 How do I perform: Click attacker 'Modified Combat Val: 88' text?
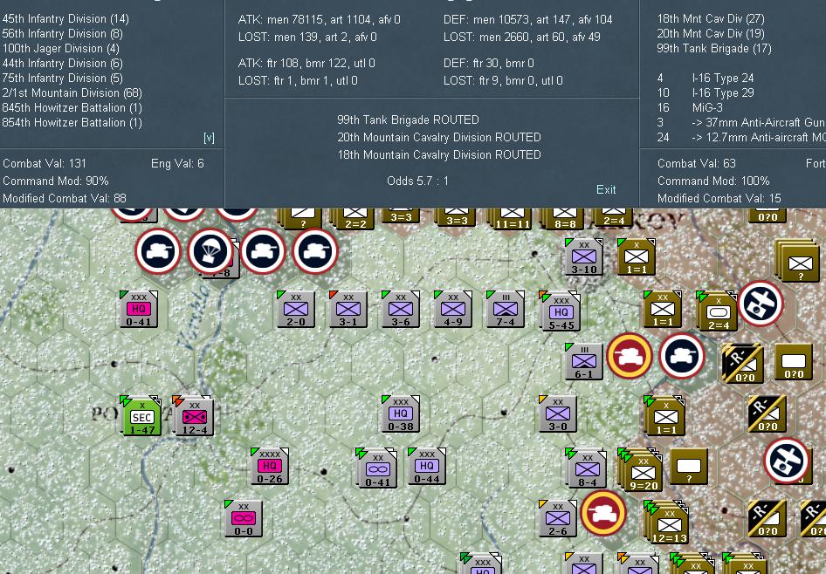(x=65, y=198)
